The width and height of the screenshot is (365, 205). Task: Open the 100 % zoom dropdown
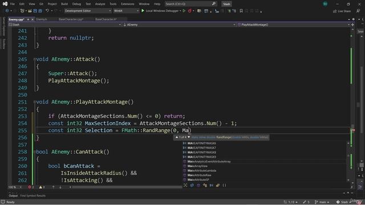(15, 187)
